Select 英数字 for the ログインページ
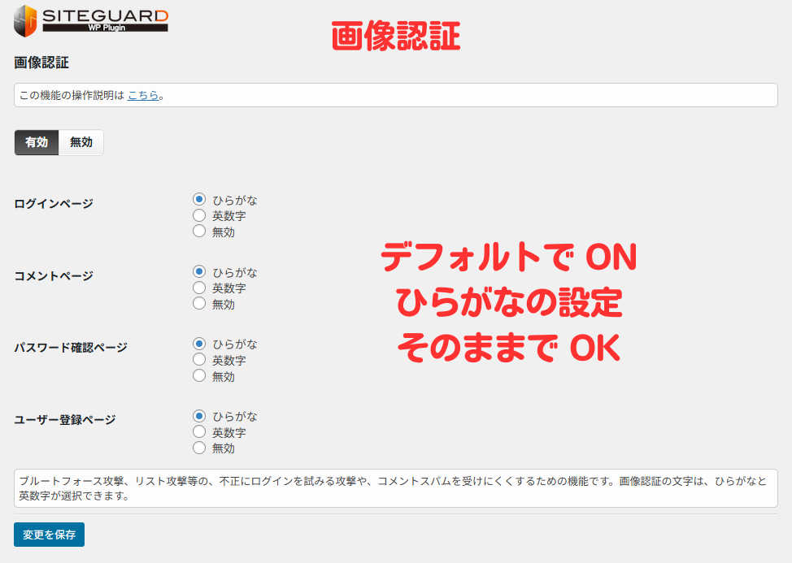 pos(198,215)
